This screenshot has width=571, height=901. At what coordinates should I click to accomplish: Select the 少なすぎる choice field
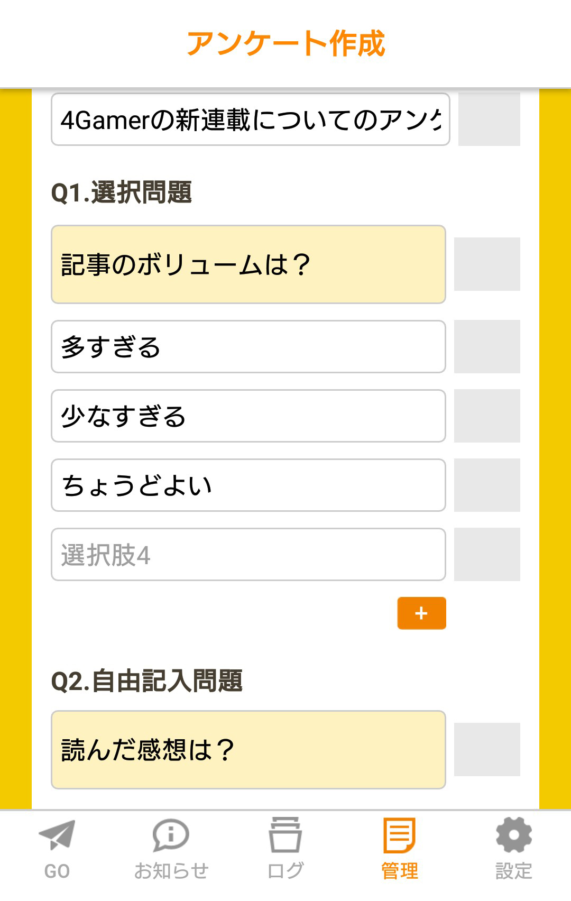click(x=248, y=416)
